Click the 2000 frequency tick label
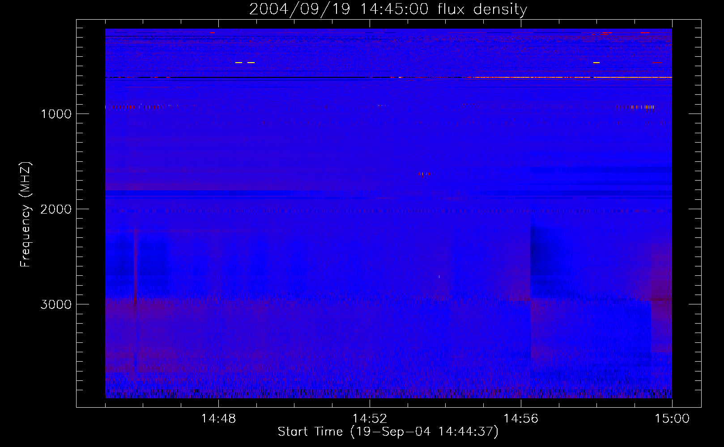 coord(56,209)
